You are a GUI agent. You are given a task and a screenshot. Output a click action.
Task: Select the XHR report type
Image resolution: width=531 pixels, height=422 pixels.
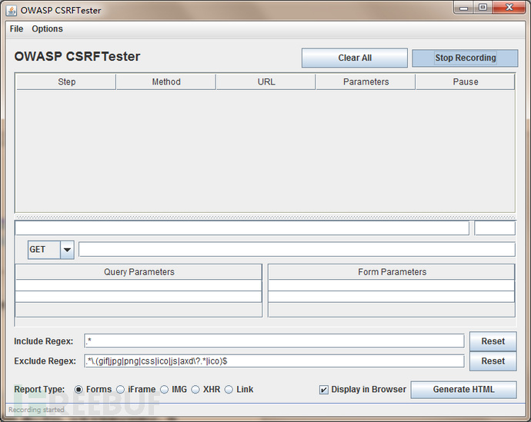click(x=195, y=390)
